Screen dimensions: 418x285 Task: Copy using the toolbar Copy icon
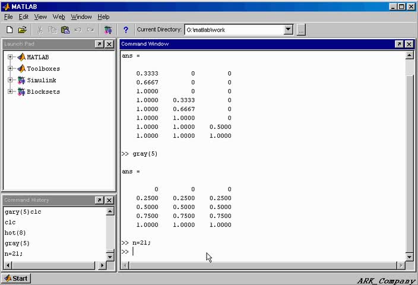click(52, 30)
